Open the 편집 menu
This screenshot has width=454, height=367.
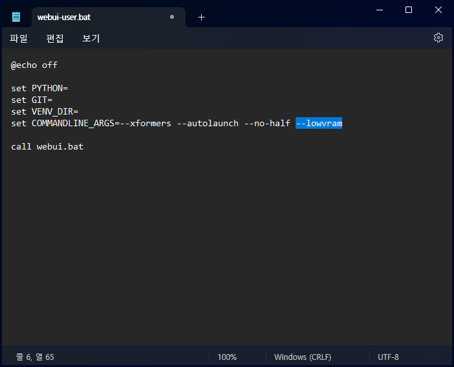pos(55,38)
